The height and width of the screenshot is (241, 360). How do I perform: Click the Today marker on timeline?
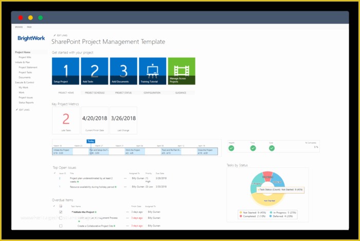point(91,141)
